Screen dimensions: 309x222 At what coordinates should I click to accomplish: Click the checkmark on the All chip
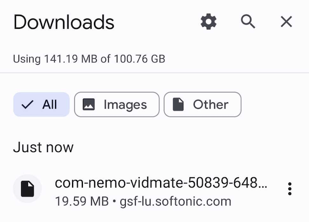(28, 105)
